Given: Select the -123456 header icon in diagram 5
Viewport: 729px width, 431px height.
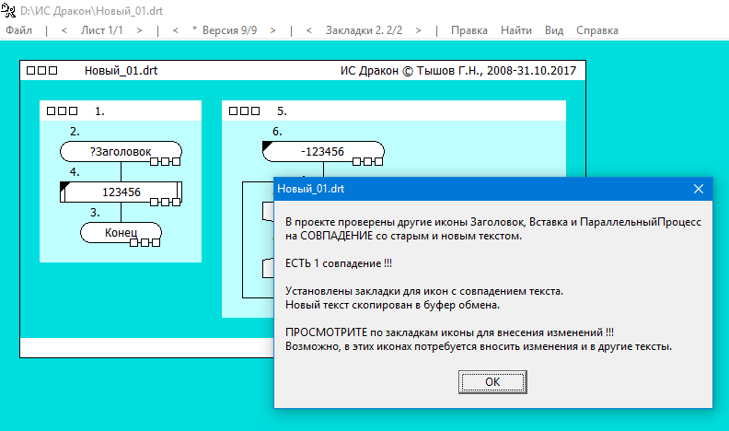Looking at the screenshot, I should pos(322,151).
